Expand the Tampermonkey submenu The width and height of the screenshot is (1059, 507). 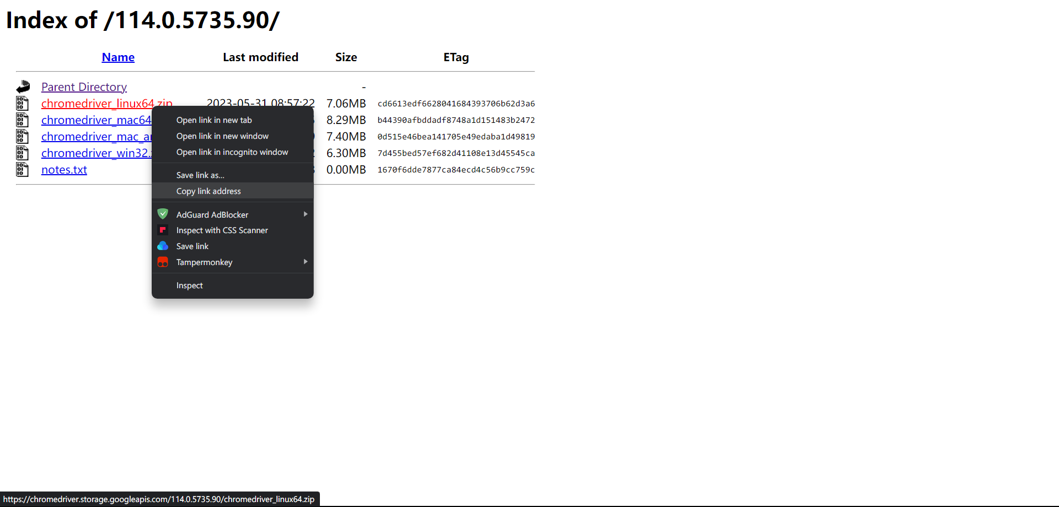click(305, 262)
